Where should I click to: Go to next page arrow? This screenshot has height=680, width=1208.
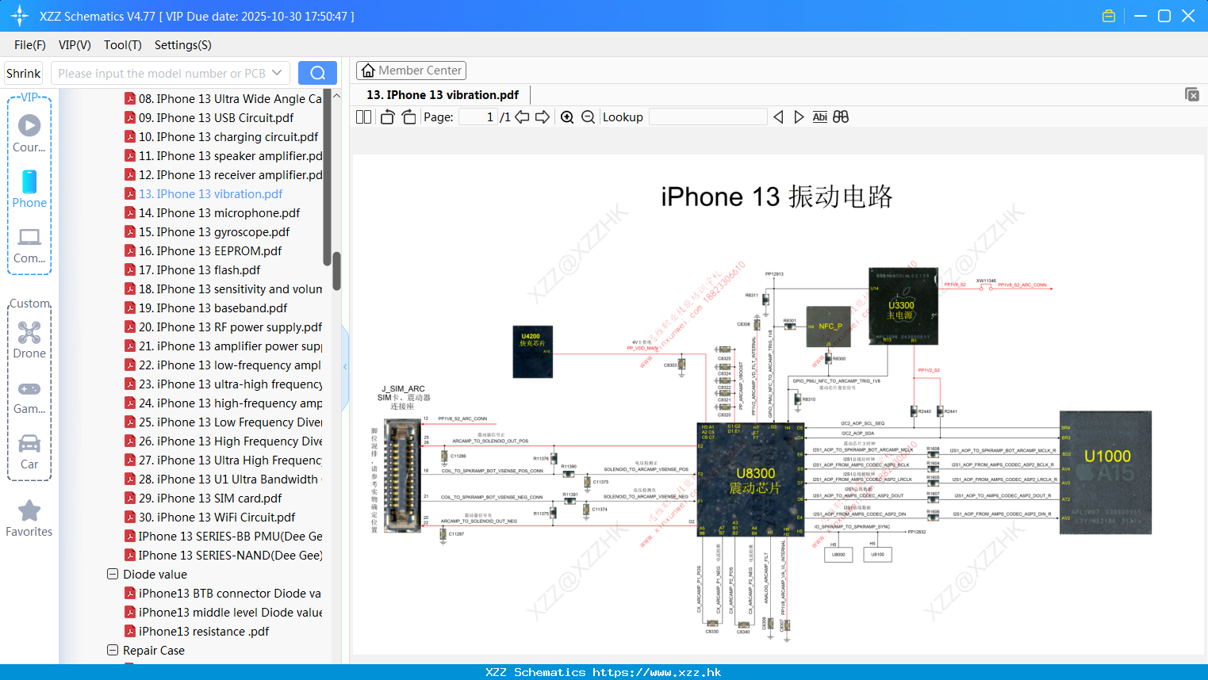coord(543,117)
